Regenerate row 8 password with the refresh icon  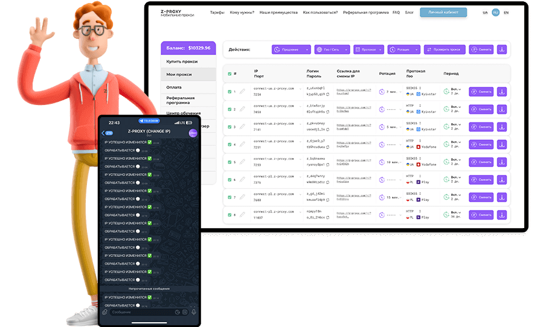pos(327,217)
